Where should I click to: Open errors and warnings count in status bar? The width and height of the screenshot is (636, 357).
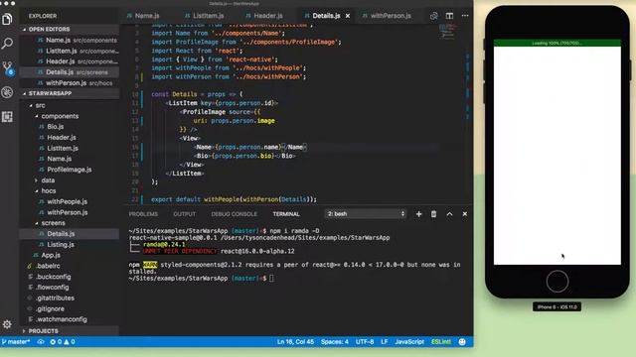point(62,341)
